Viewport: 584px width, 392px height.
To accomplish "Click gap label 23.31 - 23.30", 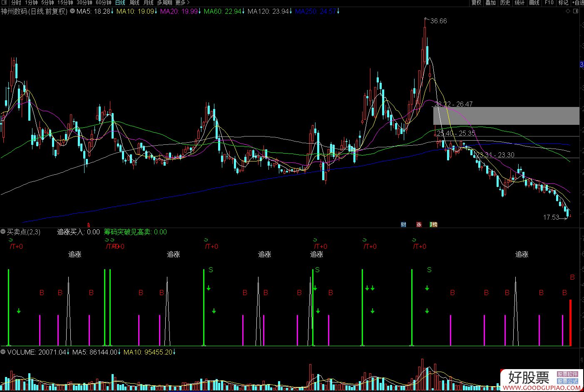I will (x=495, y=155).
